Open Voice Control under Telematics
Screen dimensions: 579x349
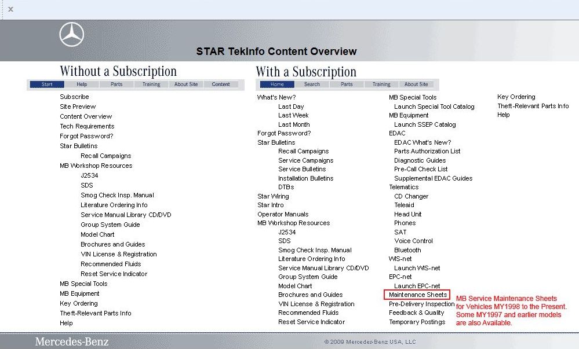coord(414,241)
